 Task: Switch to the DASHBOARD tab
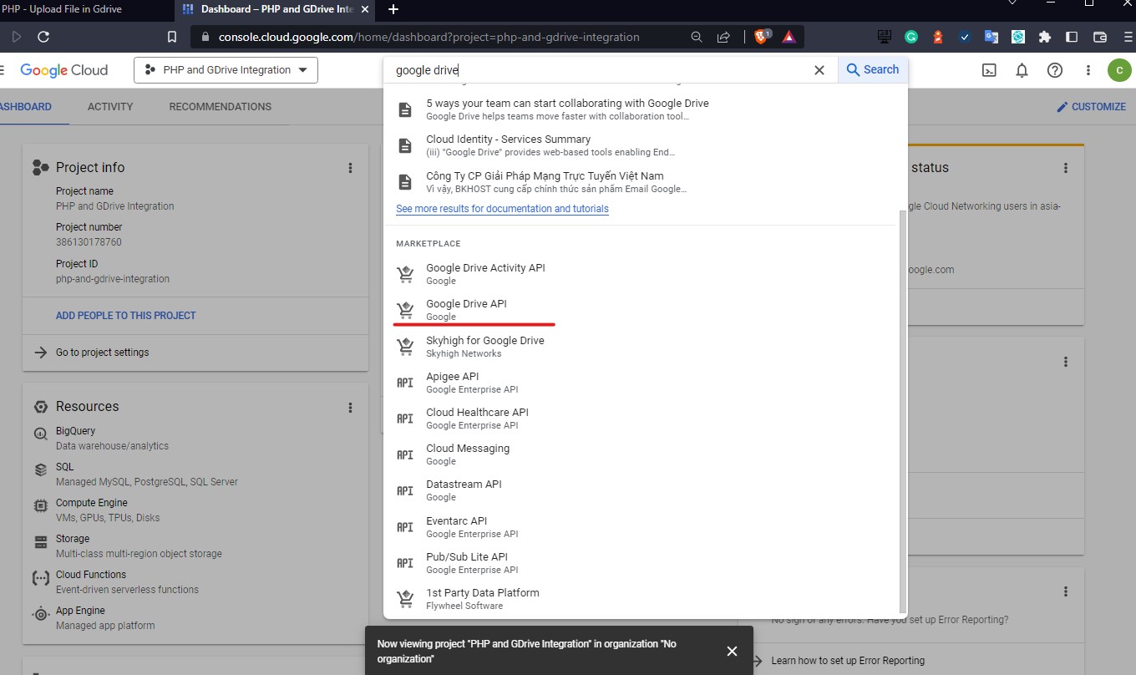[25, 107]
